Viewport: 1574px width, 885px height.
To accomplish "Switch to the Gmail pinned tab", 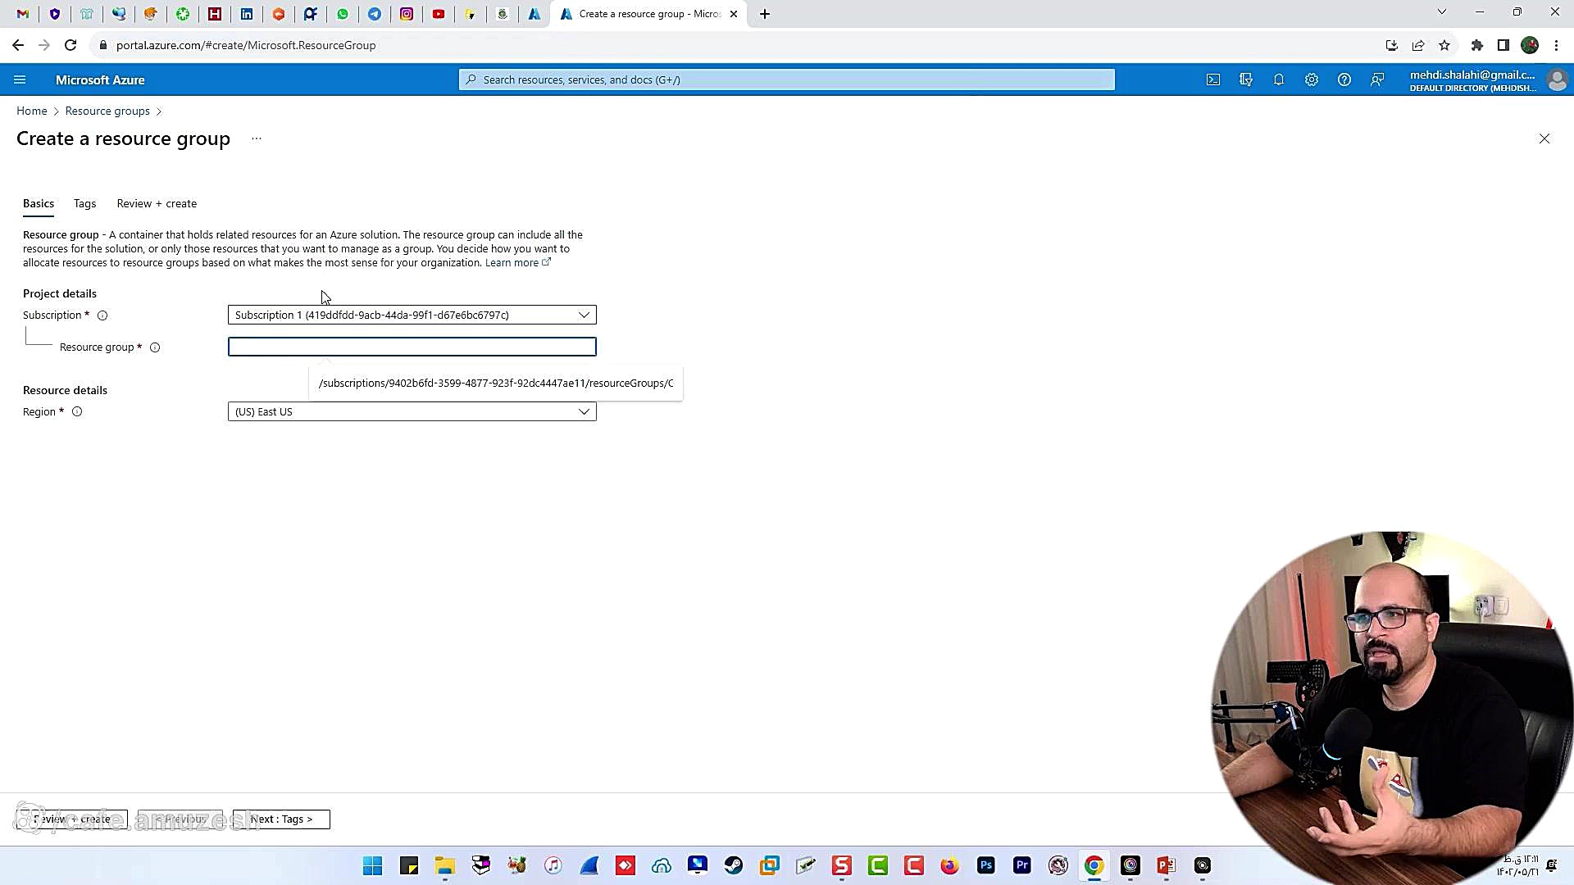I will [23, 14].
